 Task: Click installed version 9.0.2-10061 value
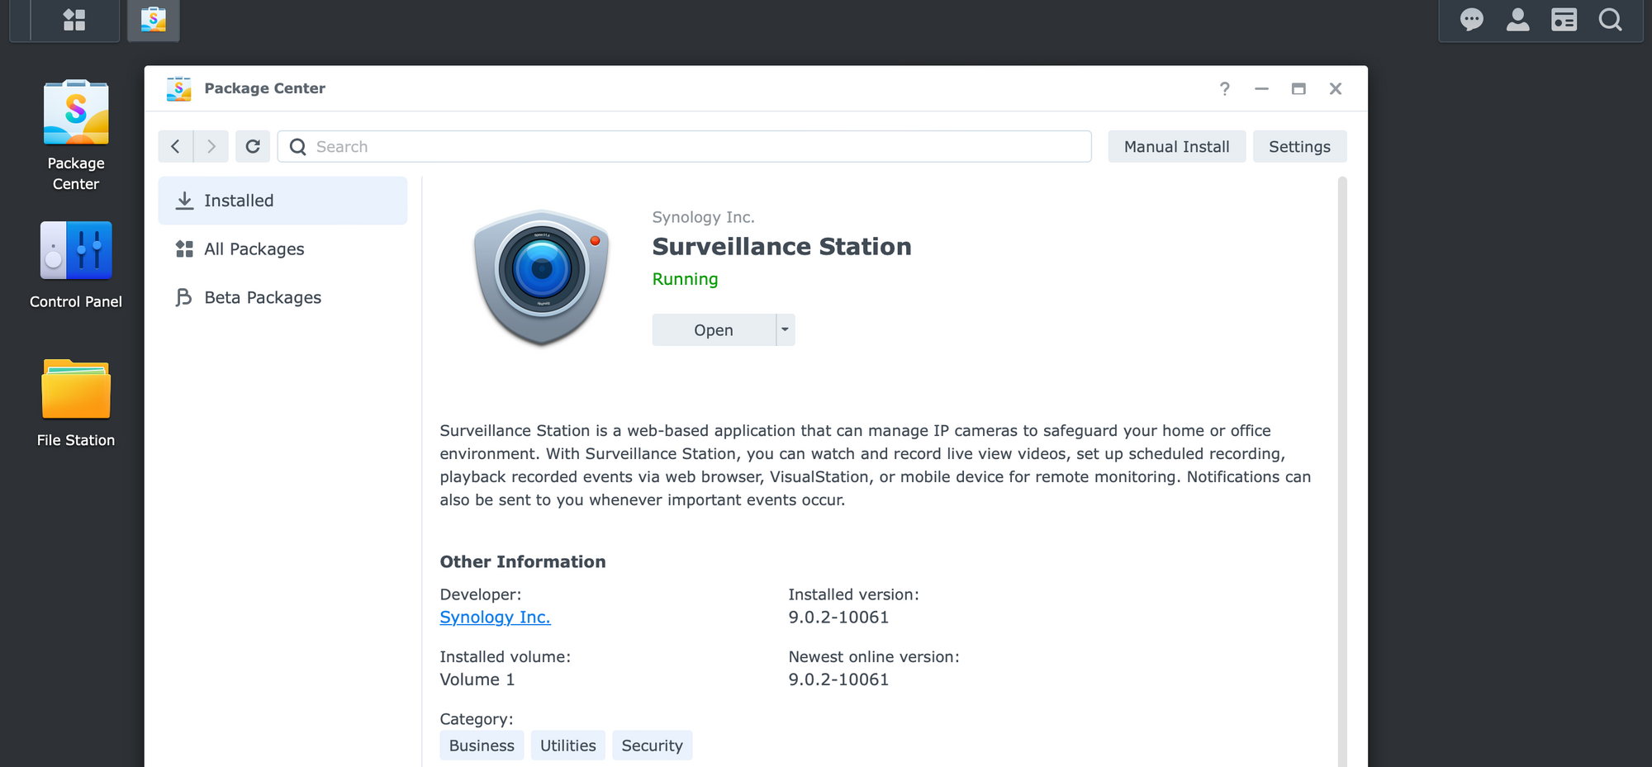point(838,618)
